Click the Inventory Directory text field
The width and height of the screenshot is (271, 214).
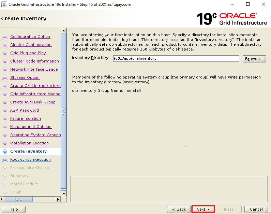click(x=176, y=58)
